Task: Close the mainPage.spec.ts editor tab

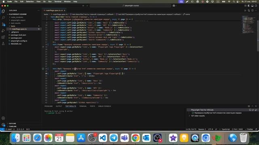Action: tap(65, 10)
